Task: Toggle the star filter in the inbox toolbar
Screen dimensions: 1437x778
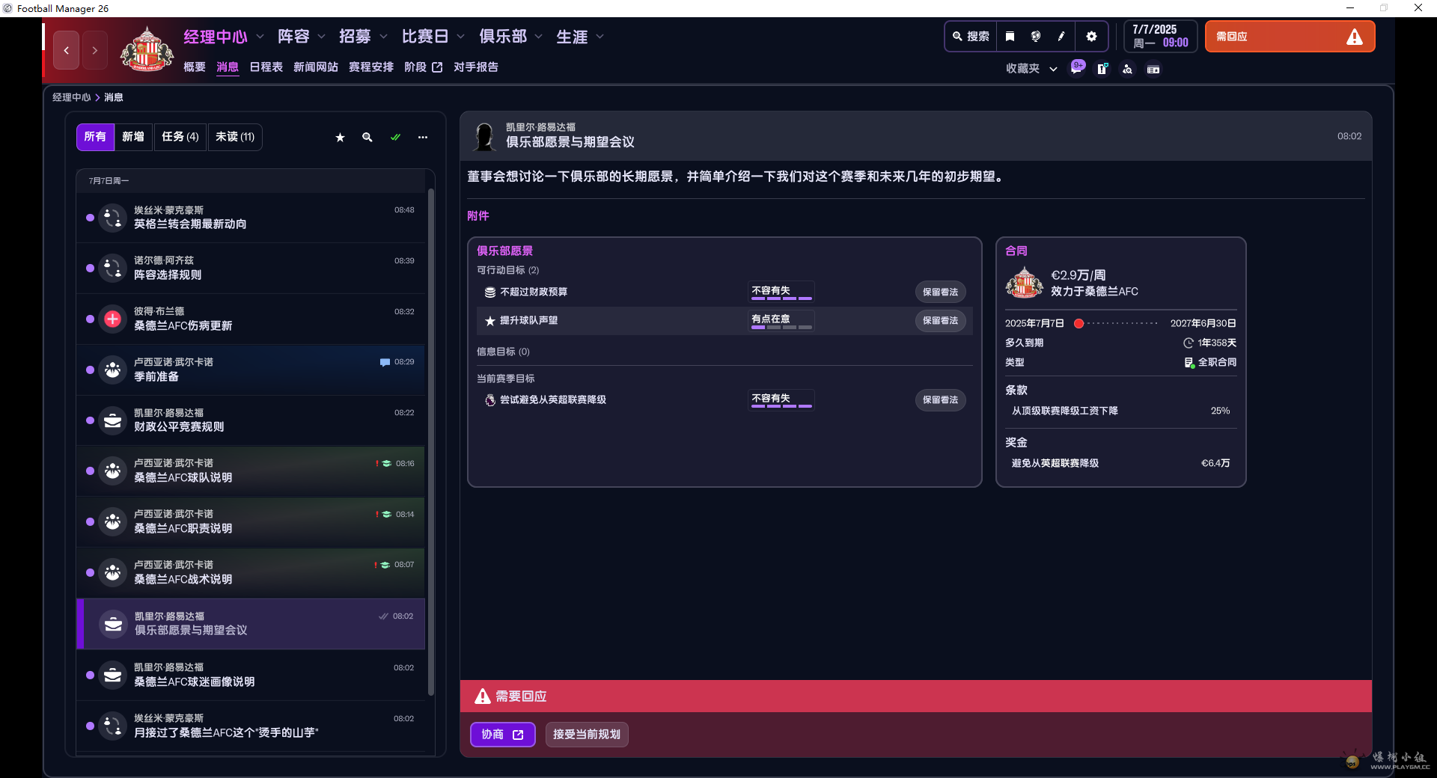Action: pos(340,138)
